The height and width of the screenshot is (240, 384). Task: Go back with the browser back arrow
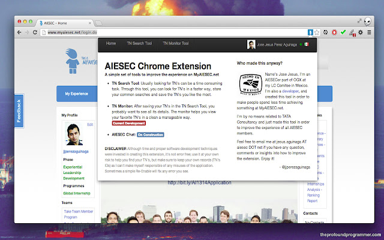tap(19, 32)
